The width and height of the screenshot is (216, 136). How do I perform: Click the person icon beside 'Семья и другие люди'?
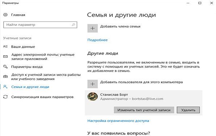5,87
